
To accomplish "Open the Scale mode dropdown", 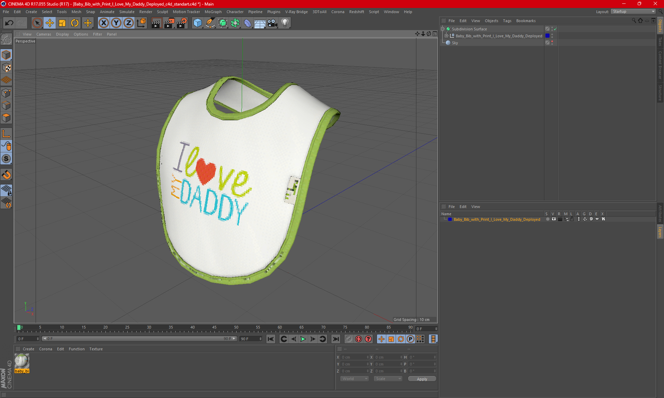I will click(388, 379).
